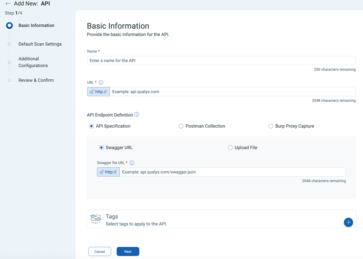363x259 pixels.
Task: Jump to the Review & Confirm step
Action: click(x=36, y=80)
